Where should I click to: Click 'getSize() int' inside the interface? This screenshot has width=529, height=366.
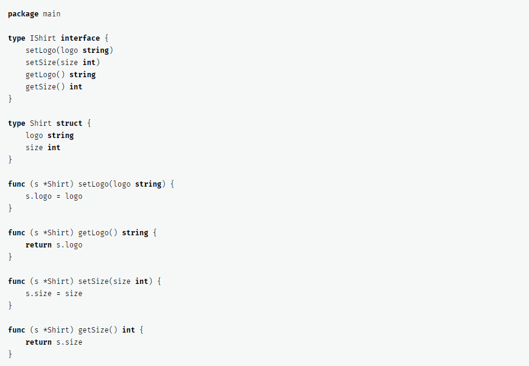pos(54,86)
